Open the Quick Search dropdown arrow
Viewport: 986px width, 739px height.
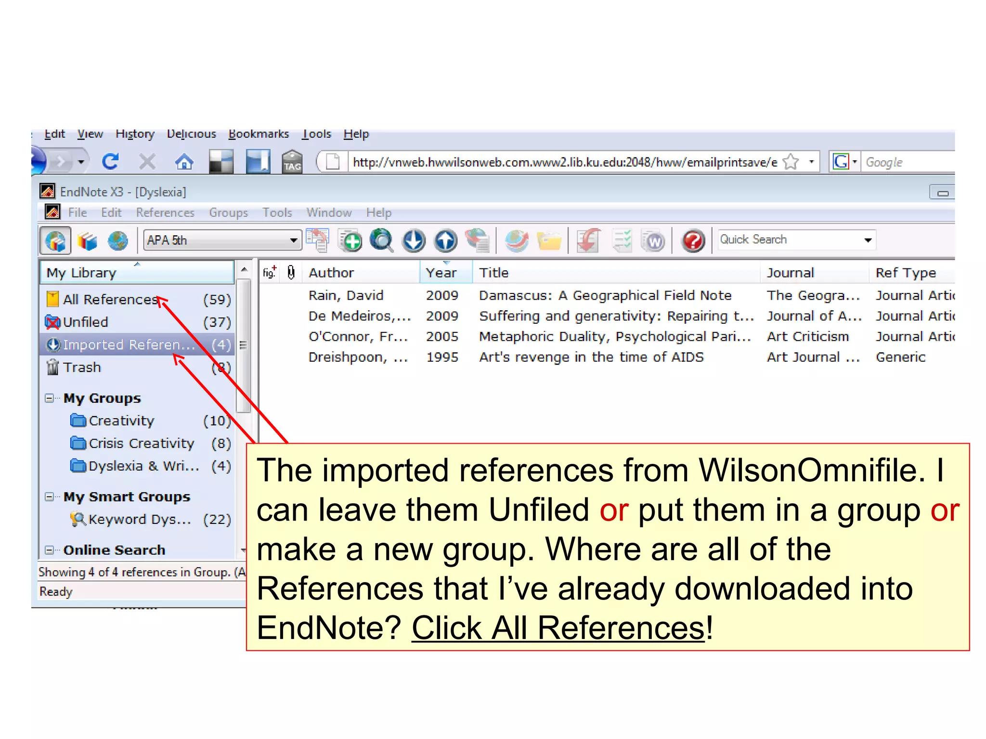point(868,240)
